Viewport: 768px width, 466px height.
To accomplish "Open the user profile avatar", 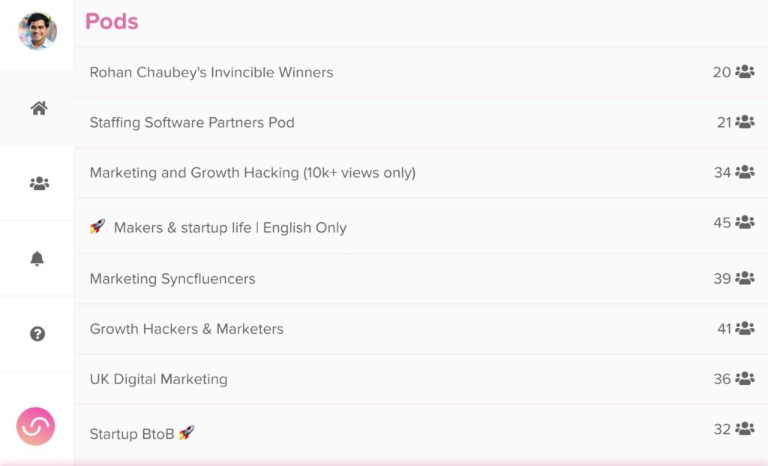I will click(x=37, y=31).
